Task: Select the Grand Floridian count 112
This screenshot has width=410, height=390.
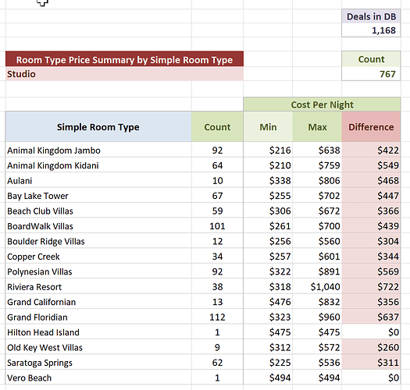Action: [217, 317]
